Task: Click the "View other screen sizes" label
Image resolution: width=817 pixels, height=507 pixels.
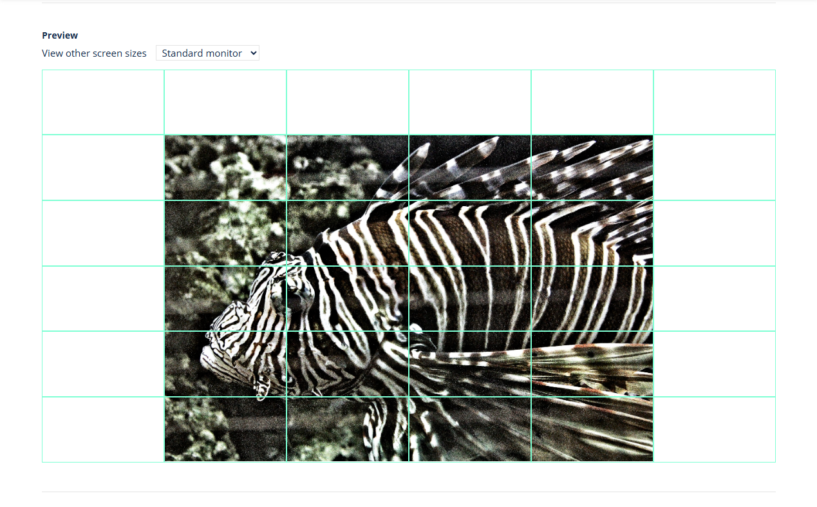Action: pos(94,53)
